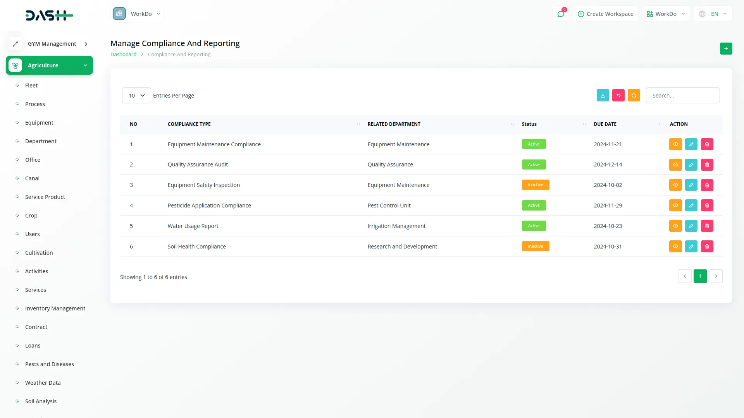Delete the Soil Health Compliance row

coord(707,247)
